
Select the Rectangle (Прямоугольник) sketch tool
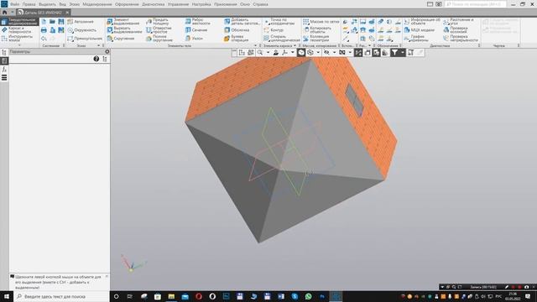85,39
